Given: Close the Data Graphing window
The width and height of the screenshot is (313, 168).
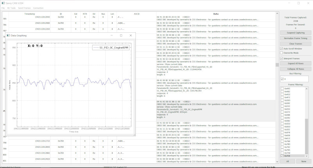Looking at the screenshot, I should [131, 35].
